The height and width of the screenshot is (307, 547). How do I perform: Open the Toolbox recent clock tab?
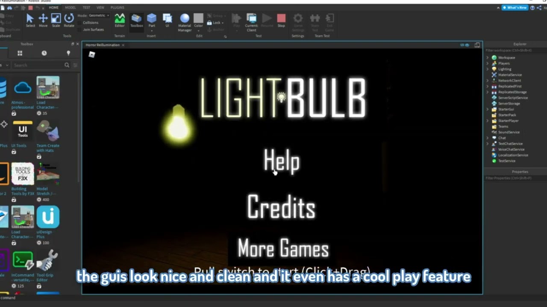click(x=44, y=53)
